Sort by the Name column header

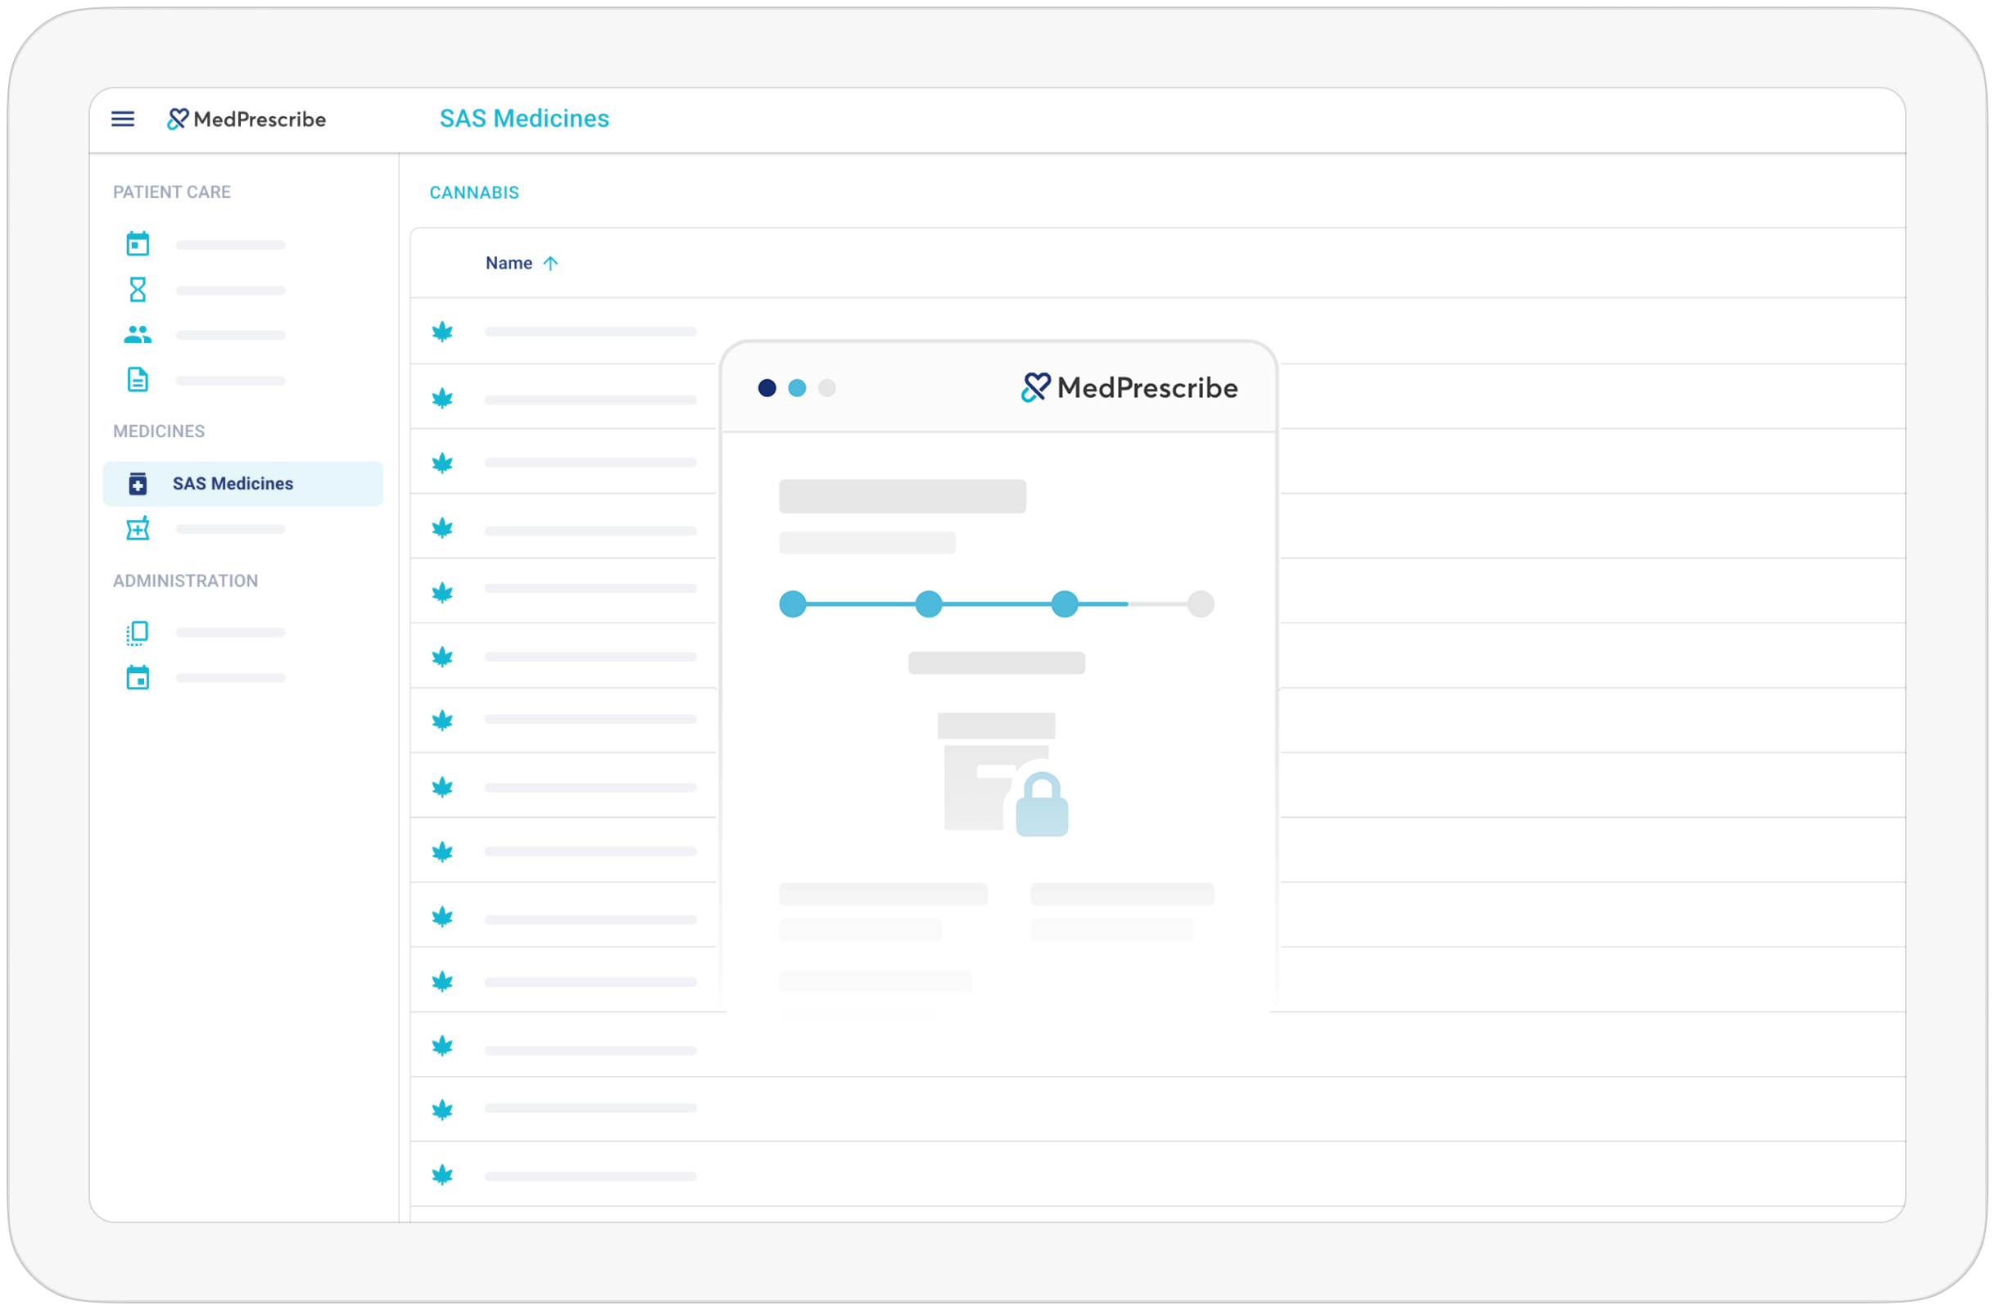pyautogui.click(x=508, y=263)
